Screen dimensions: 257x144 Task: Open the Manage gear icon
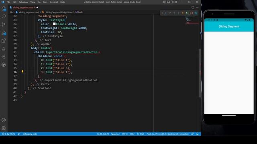(4, 128)
